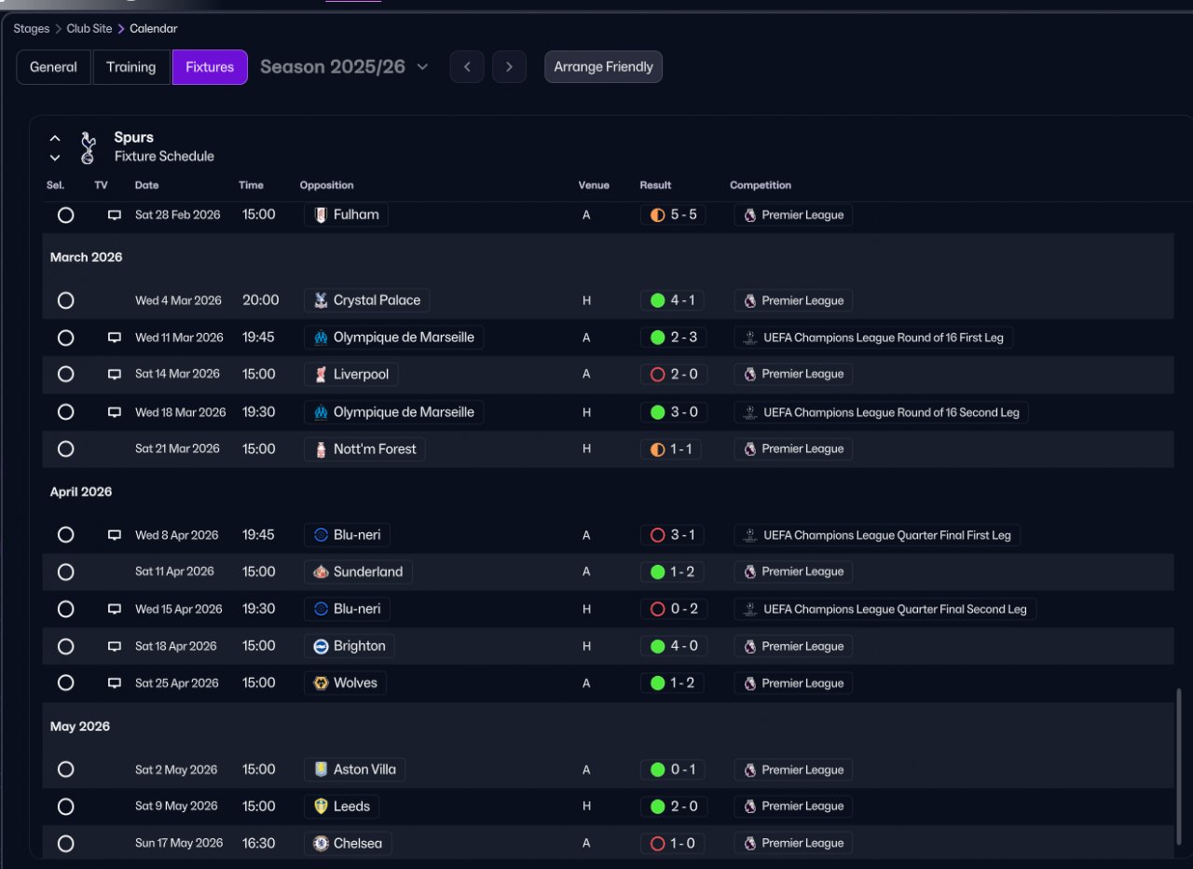Open the Season 2025/26 dropdown
Image resolution: width=1193 pixels, height=869 pixels.
[344, 67]
